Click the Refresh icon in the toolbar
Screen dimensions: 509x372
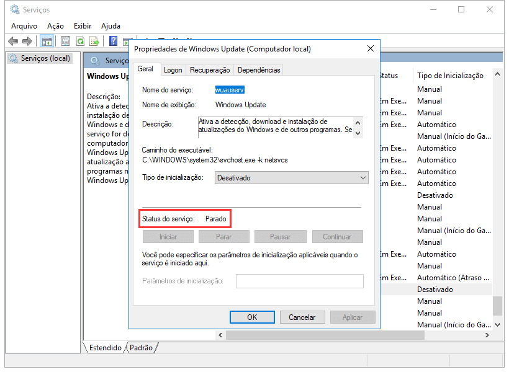point(81,41)
